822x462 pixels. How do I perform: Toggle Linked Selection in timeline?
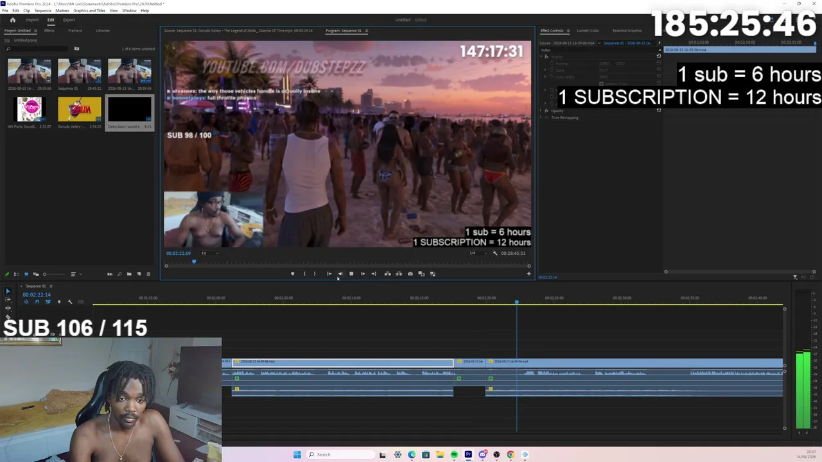coord(48,302)
